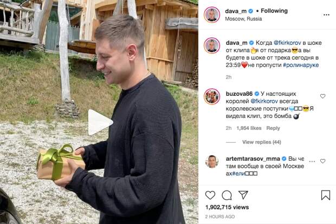Share the post with the paper plane icon
Screen dimensions: 336x224
pyautogui.click(x=243, y=195)
